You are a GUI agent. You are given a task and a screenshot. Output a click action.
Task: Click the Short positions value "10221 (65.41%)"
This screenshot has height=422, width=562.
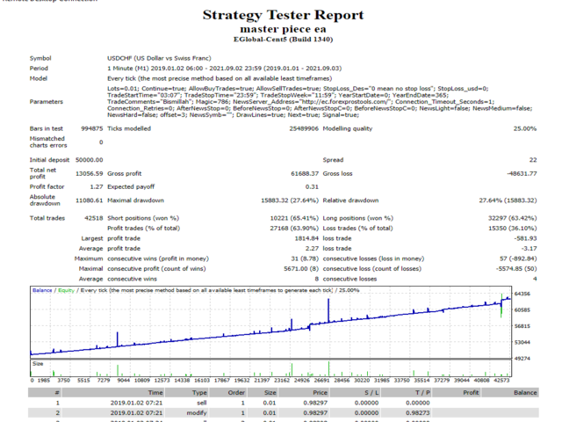point(294,218)
